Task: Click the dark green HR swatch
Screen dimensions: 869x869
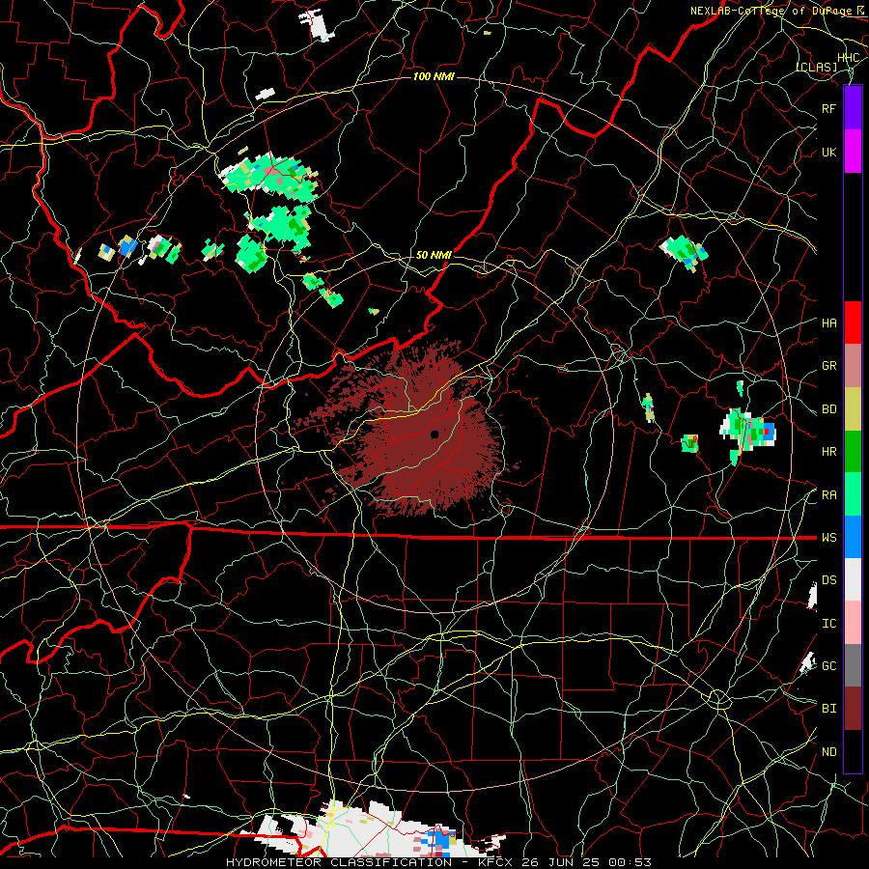Action: (x=853, y=452)
